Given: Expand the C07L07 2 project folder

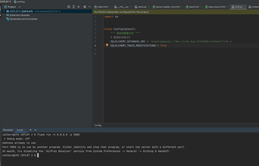Looking at the screenshot, I should (4, 11).
